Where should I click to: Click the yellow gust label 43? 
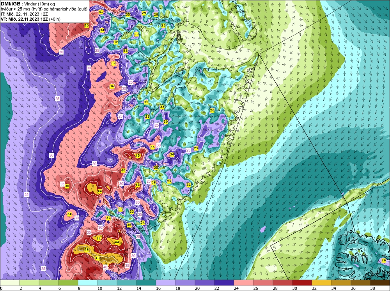pos(138,185)
